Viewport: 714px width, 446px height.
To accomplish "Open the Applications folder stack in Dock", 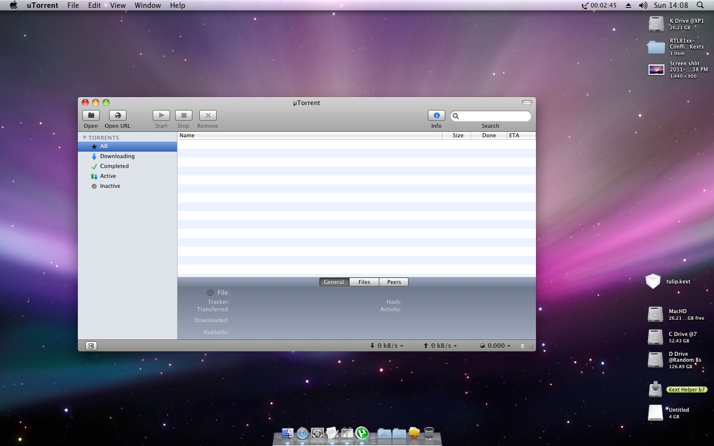I will pos(384,434).
